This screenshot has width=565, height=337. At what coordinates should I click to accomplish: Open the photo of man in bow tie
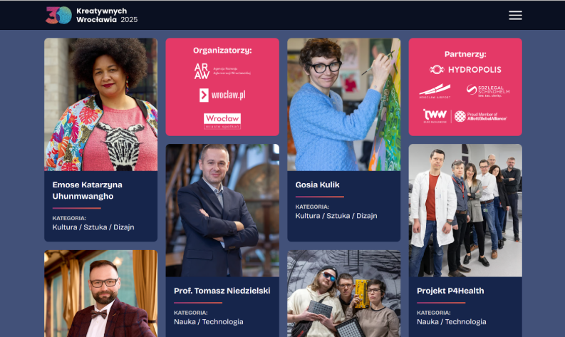click(x=101, y=294)
